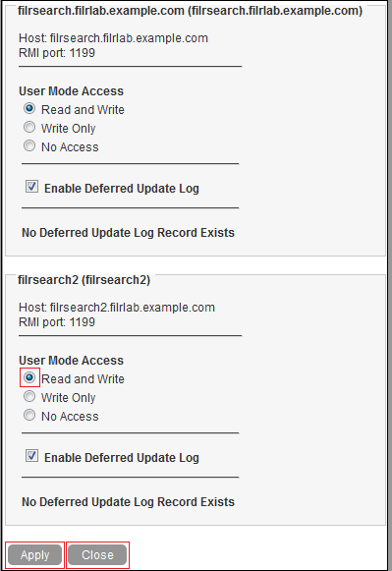The image size is (392, 571).
Task: Click Host: filrsearch.filrlab.example.com text
Action: [x=113, y=38]
